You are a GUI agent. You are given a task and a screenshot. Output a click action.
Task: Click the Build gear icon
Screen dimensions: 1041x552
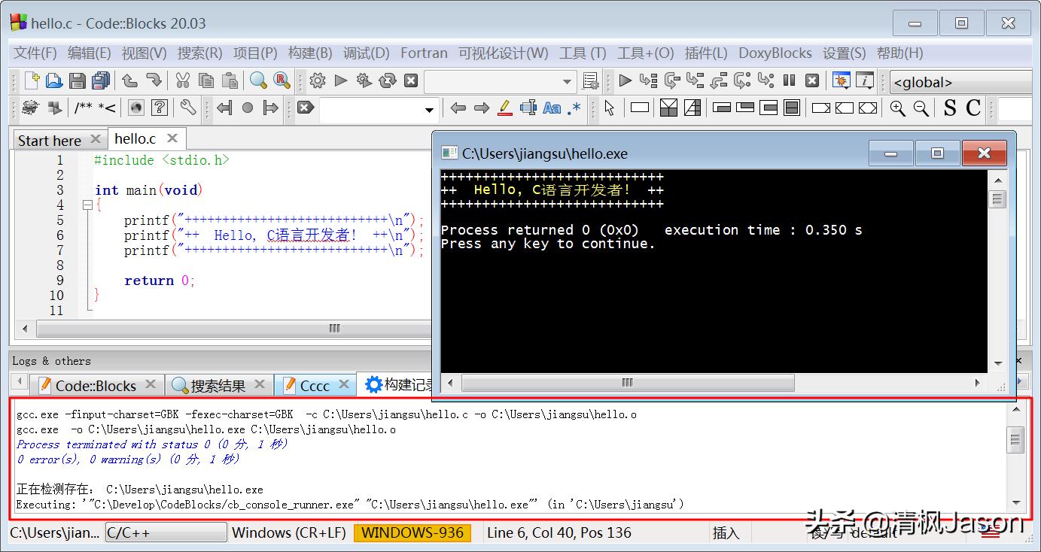[318, 80]
